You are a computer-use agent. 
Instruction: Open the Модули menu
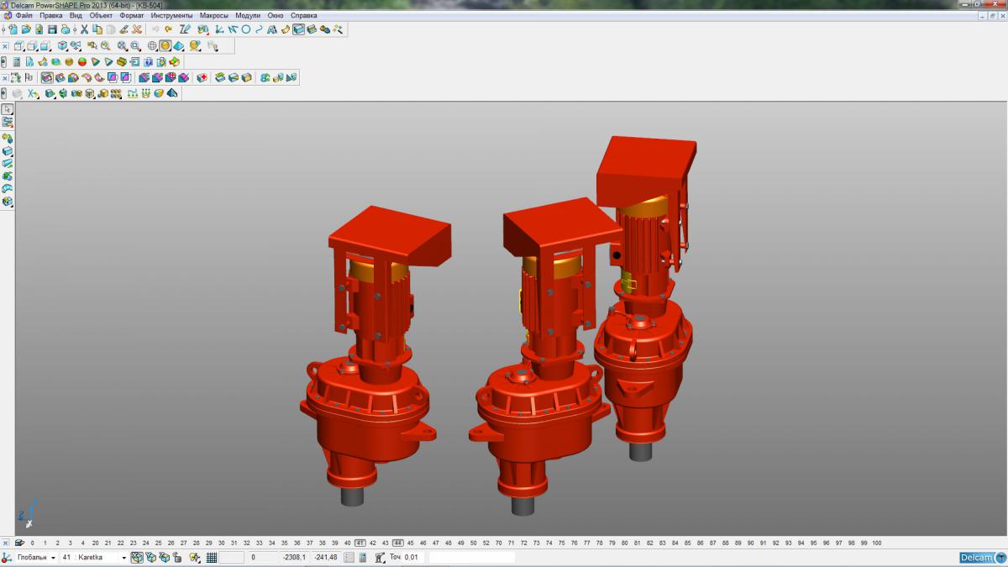click(248, 15)
